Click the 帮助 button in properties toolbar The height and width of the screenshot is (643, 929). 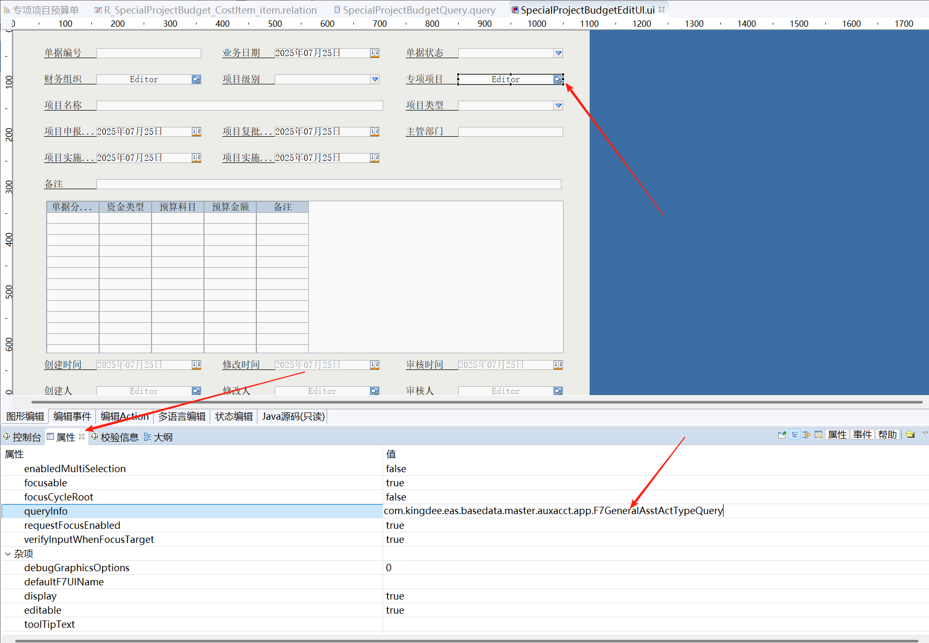click(887, 435)
